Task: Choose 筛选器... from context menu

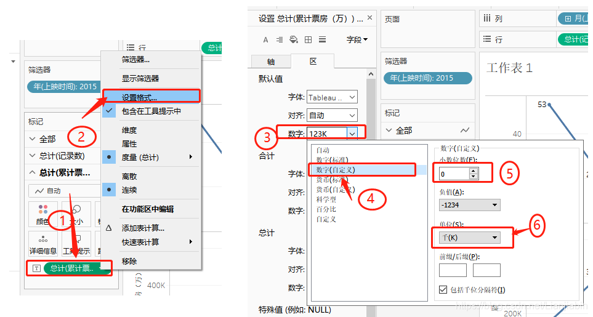Action: pyautogui.click(x=151, y=59)
